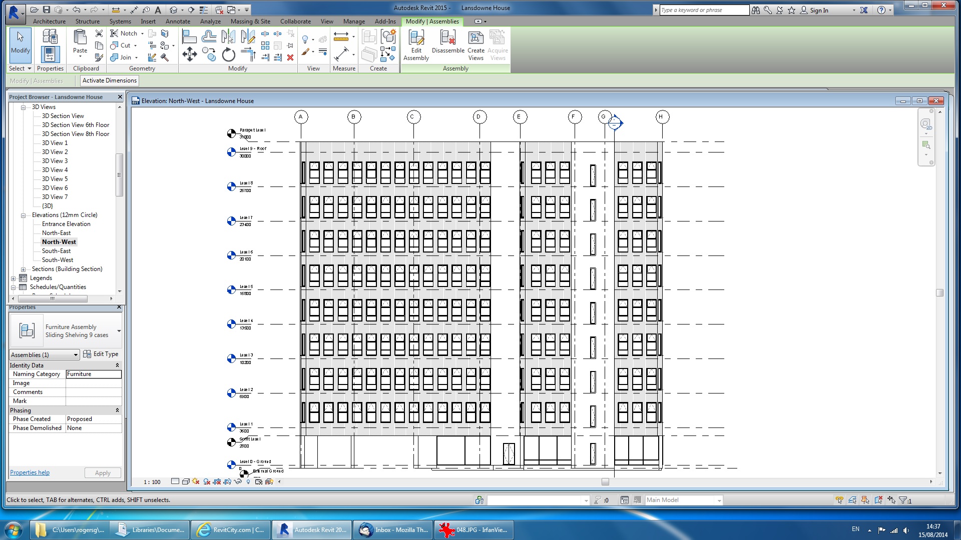Open the Furniture Assembly type selector dropdown
The height and width of the screenshot is (540, 961).
(x=119, y=331)
